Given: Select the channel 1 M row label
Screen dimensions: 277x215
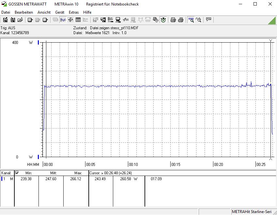Looking at the screenshot, I should coord(8,179).
